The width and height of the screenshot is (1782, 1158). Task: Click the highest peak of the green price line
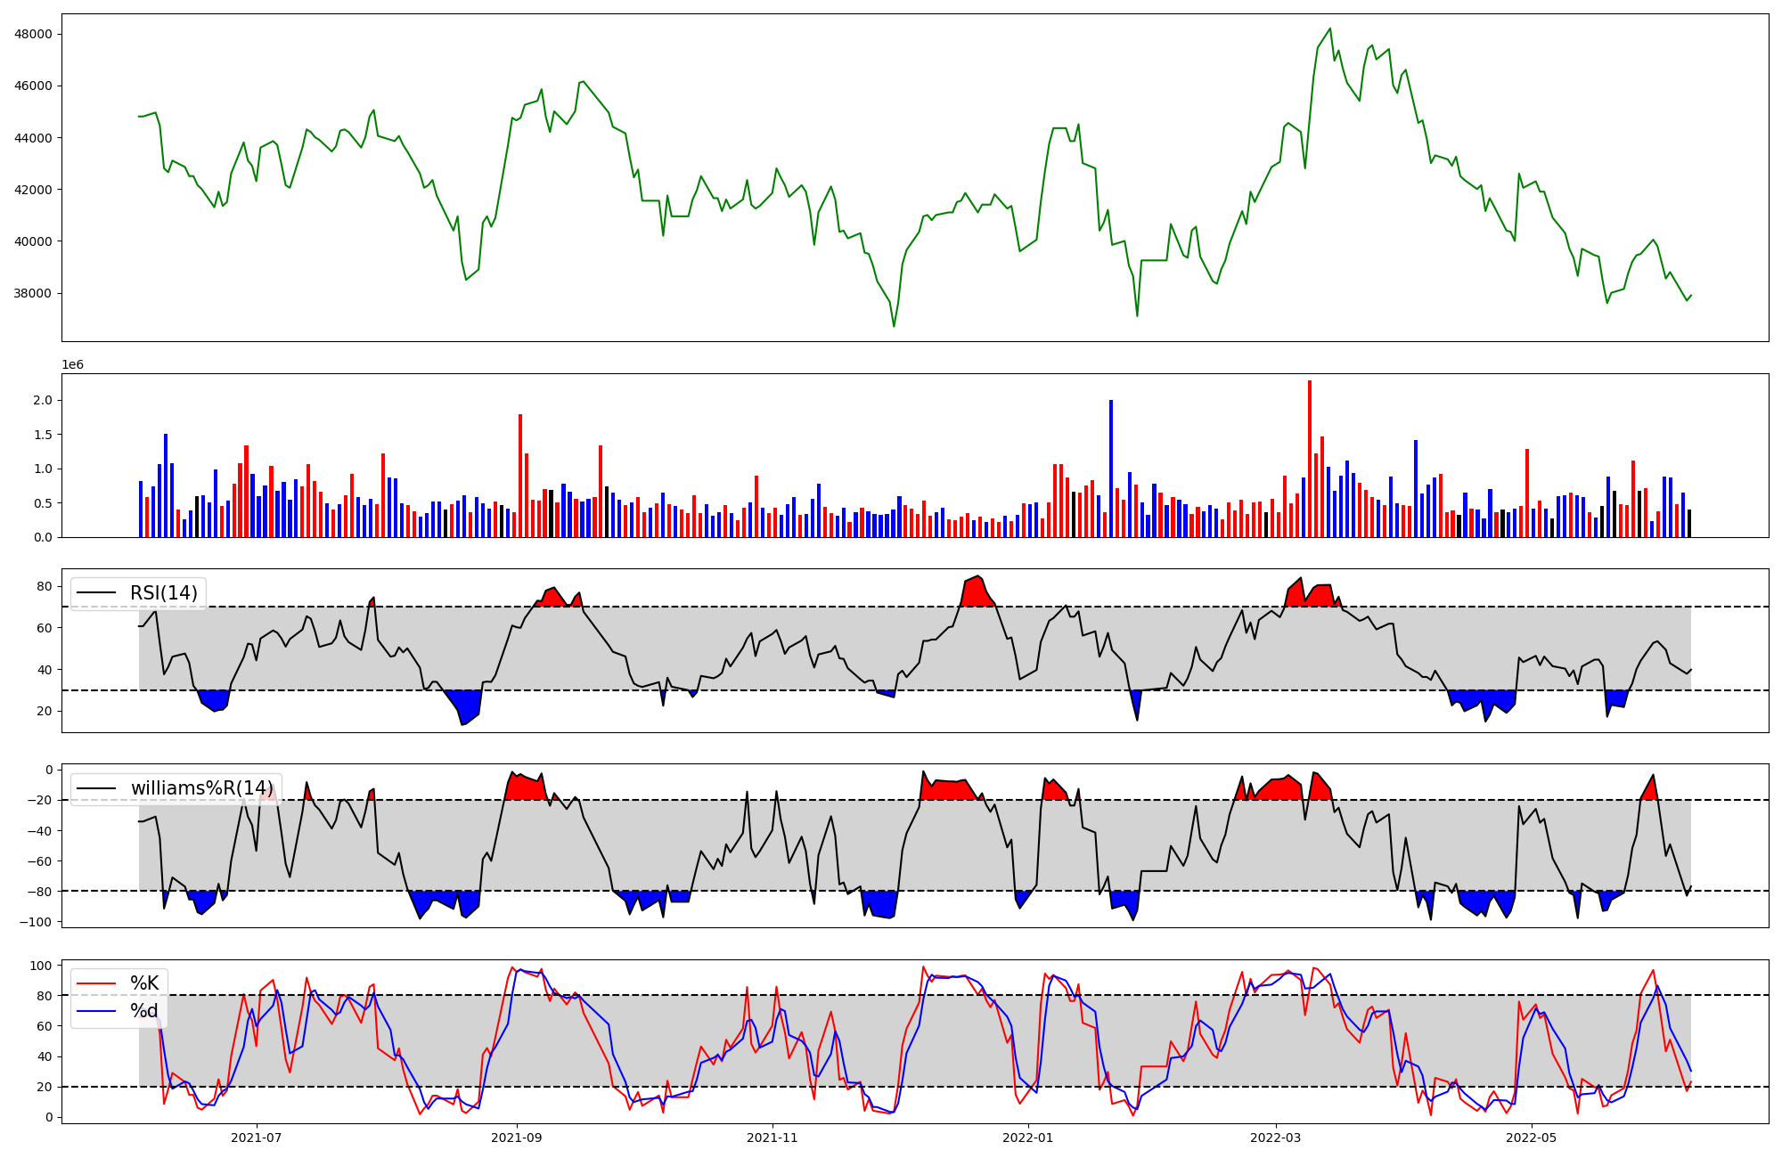pos(1329,29)
